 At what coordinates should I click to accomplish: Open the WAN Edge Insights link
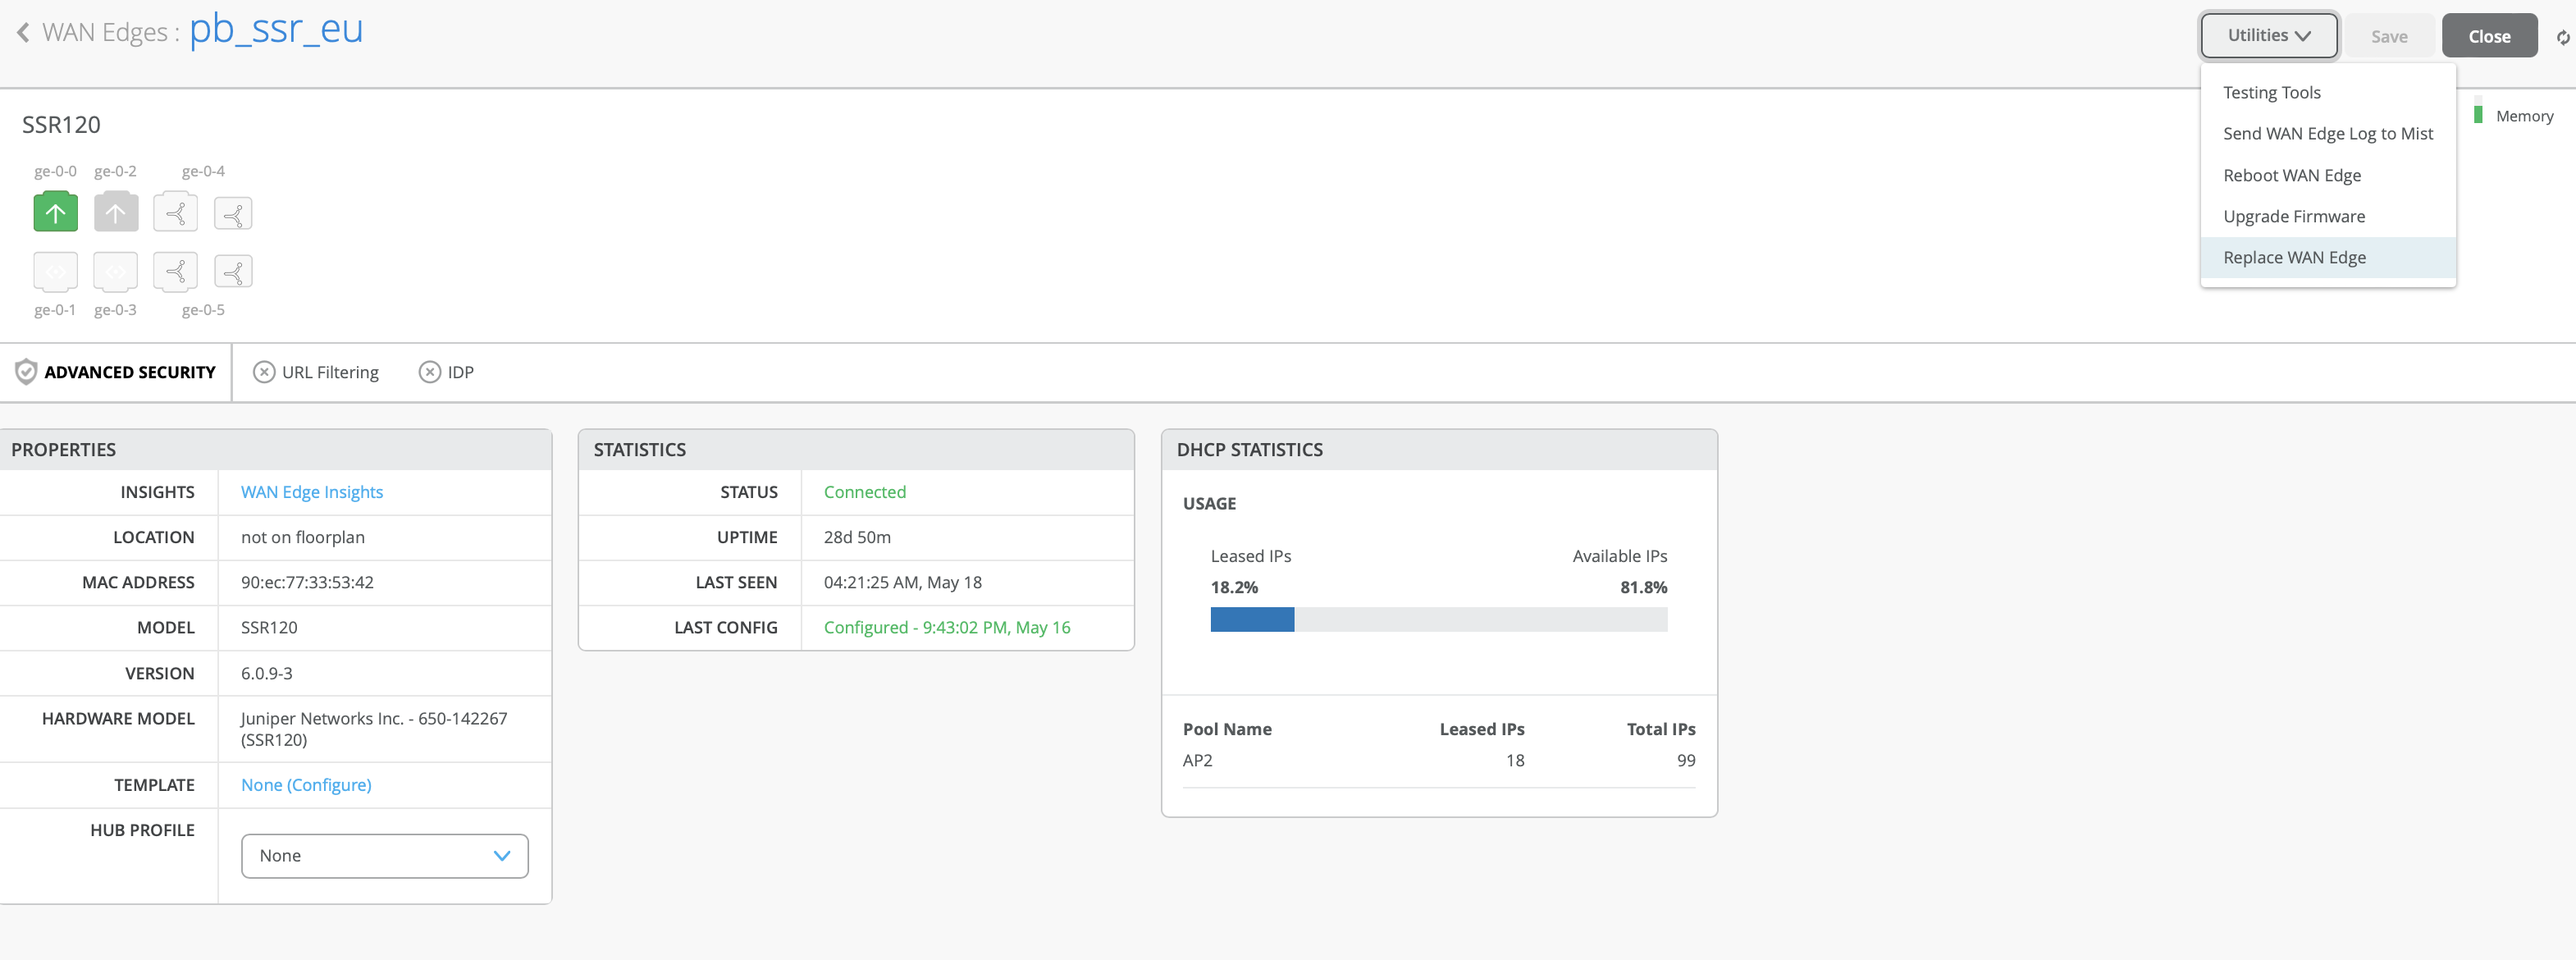[311, 492]
